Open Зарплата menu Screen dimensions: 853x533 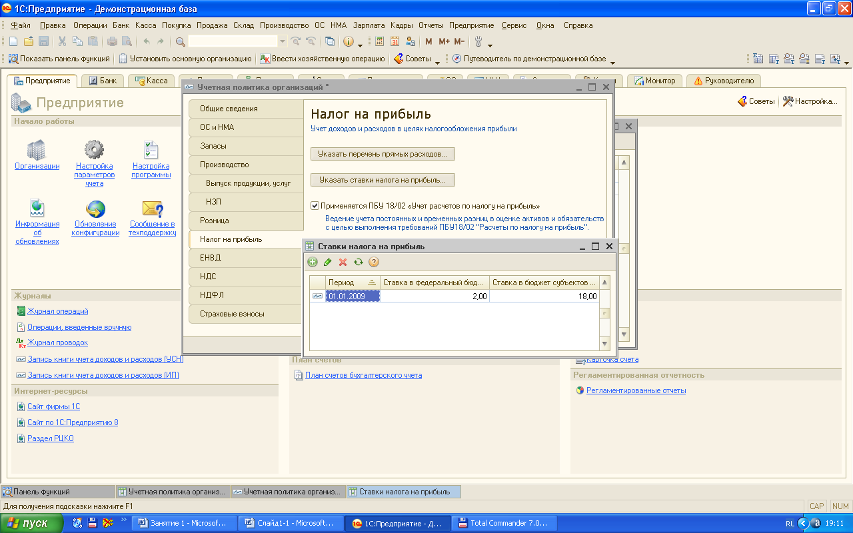pyautogui.click(x=369, y=25)
